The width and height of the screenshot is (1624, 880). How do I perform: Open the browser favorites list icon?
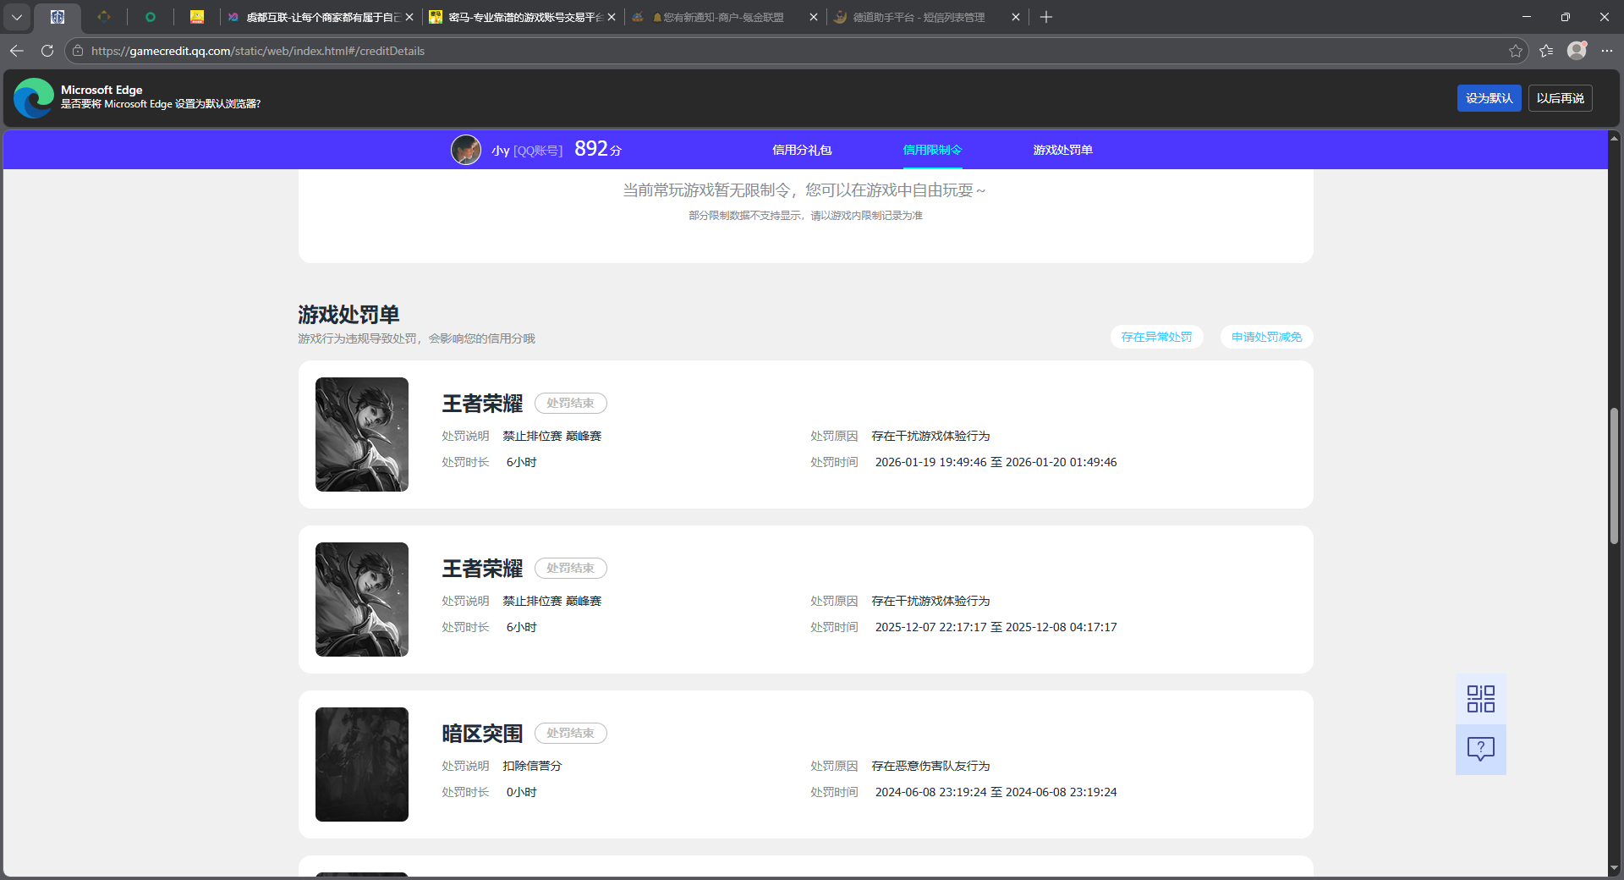coord(1546,51)
